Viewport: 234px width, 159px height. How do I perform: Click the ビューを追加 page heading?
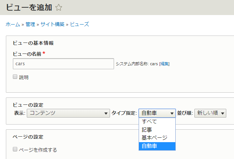[x=29, y=7]
